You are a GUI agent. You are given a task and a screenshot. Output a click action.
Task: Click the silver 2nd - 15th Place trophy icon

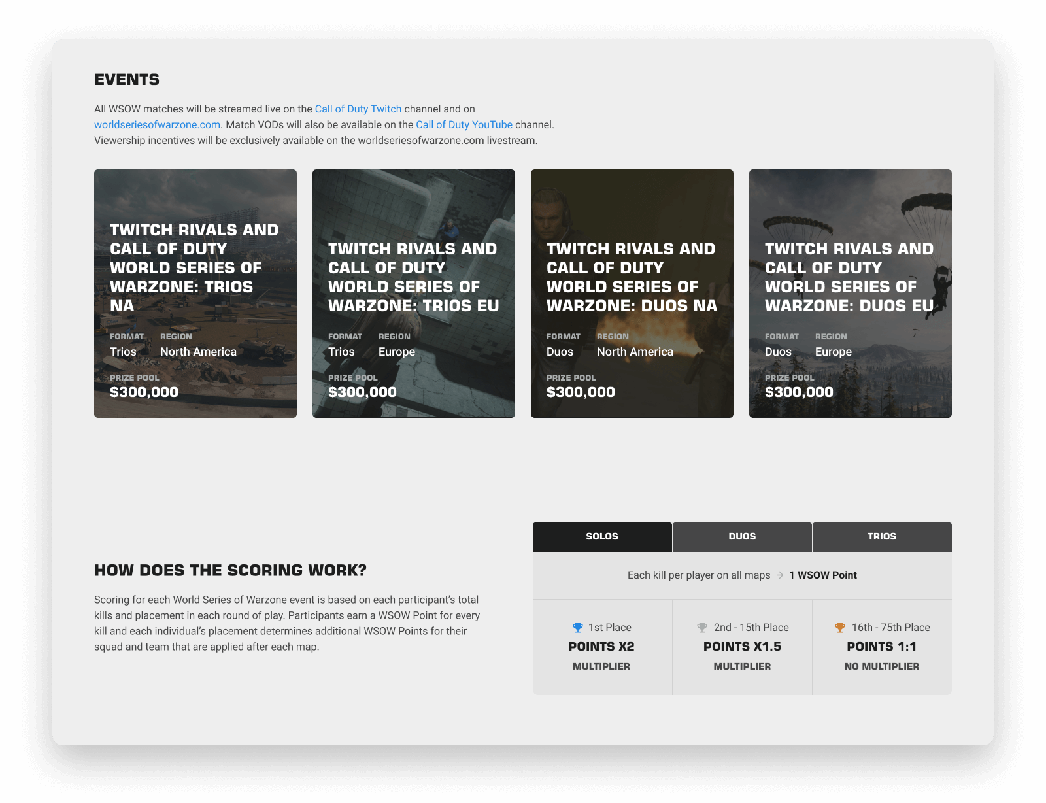pyautogui.click(x=702, y=628)
